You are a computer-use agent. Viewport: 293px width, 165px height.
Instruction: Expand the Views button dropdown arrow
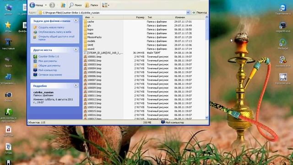click(109, 5)
